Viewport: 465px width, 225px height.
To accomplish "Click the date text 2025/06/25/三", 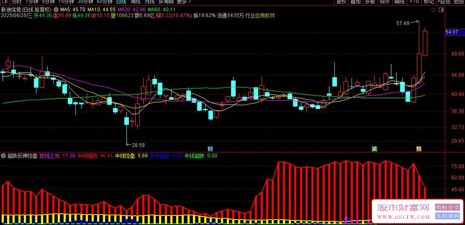I will coord(16,16).
